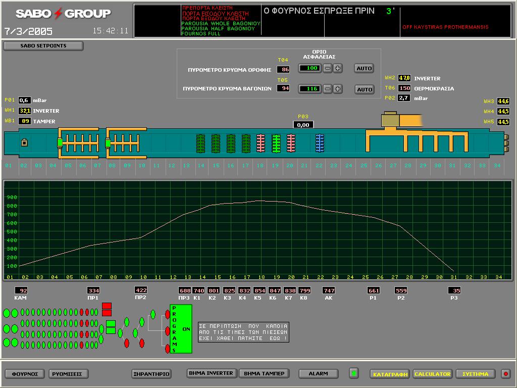Click the ΠΑΤΗΣΤΕ ΕΔΩ pressure reset message box
The width and height of the screenshot is (517, 388).
(243, 332)
